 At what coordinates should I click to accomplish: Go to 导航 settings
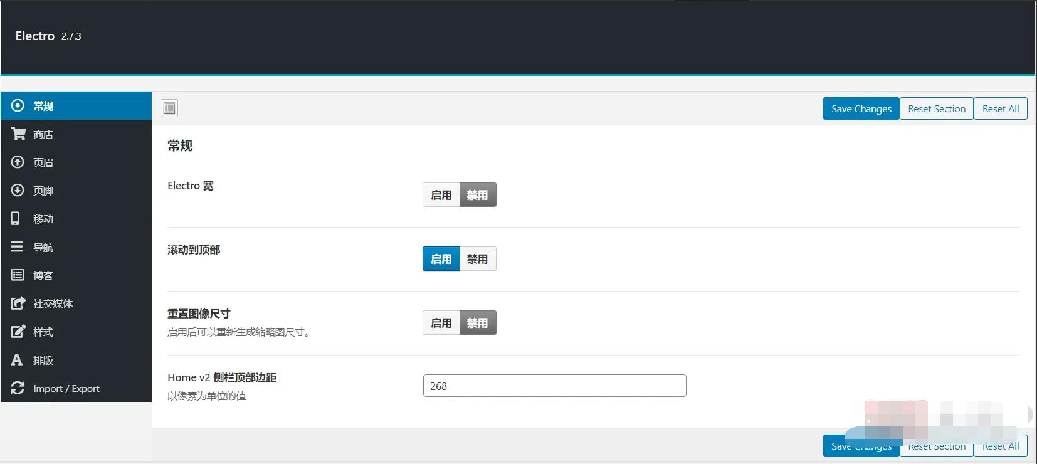click(x=76, y=247)
